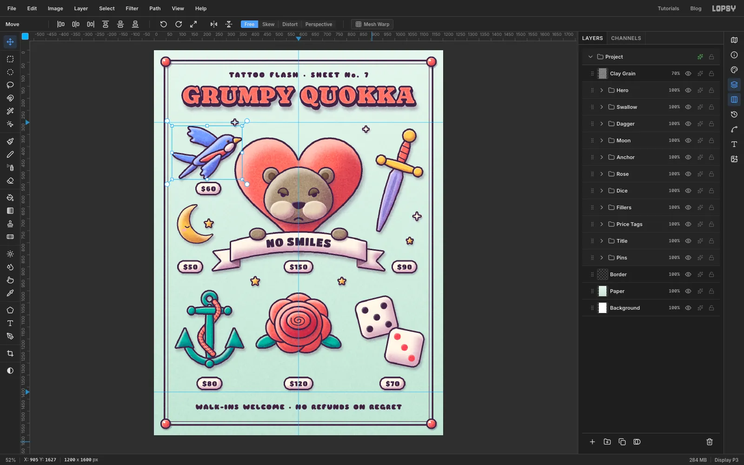
Task: Activate the Eraser tool
Action: (10, 180)
